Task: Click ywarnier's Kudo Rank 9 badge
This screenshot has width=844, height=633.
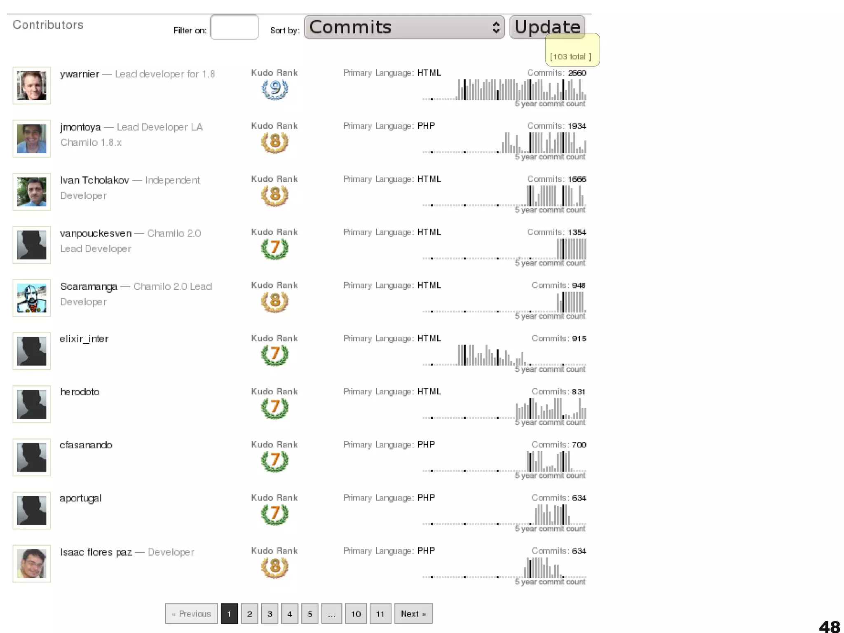Action: point(274,89)
